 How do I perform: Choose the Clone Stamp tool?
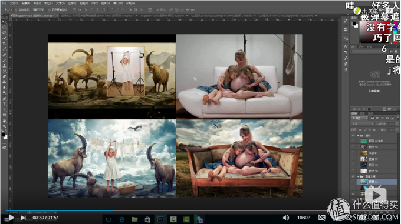click(4, 65)
